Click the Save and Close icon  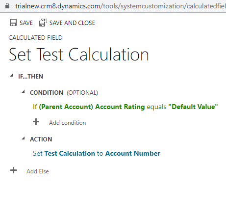pos(43,23)
